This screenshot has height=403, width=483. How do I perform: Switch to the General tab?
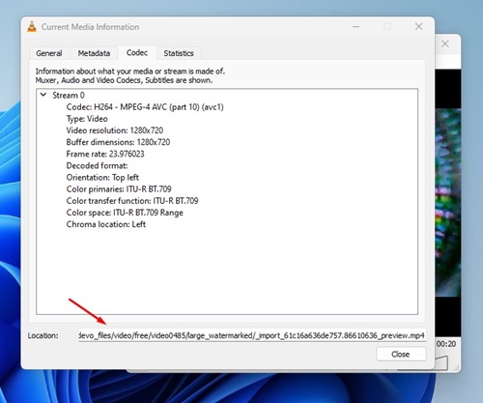coord(49,53)
